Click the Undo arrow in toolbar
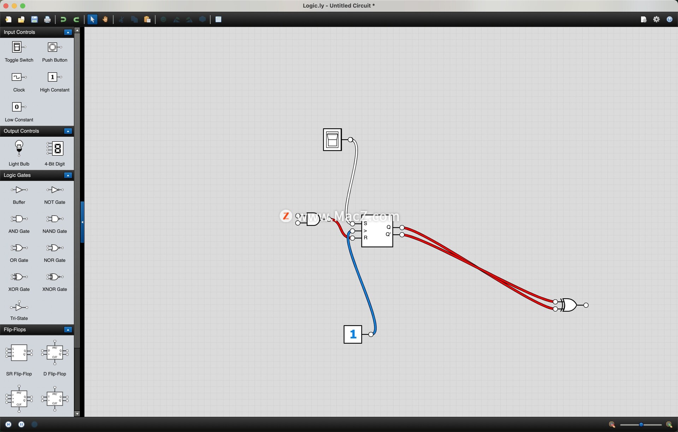The height and width of the screenshot is (432, 678). coord(63,19)
